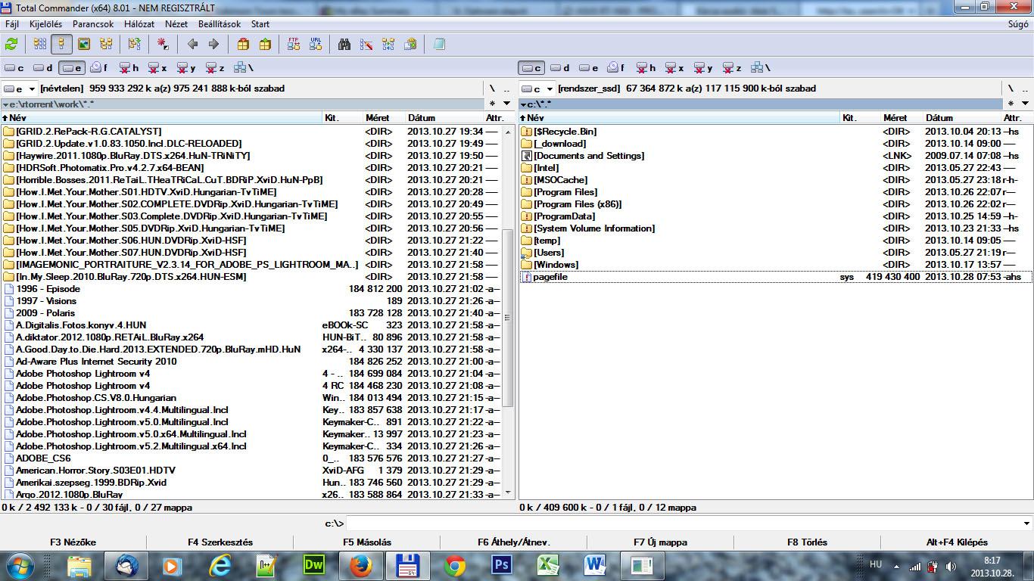This screenshot has width=1034, height=581.
Task: Click the Copy names to clipboard icon
Action: (410, 45)
